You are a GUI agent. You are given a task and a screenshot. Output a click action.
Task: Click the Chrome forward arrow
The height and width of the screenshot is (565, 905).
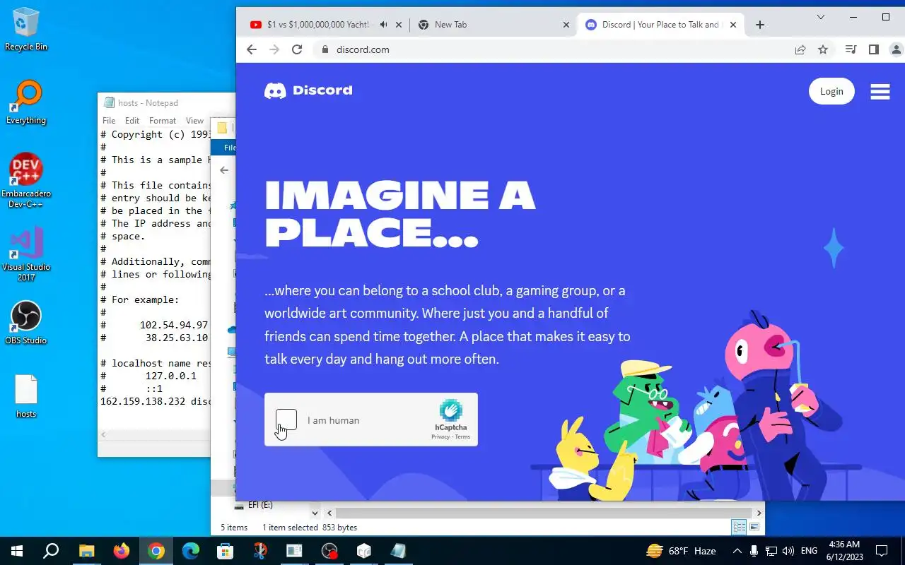tap(274, 49)
